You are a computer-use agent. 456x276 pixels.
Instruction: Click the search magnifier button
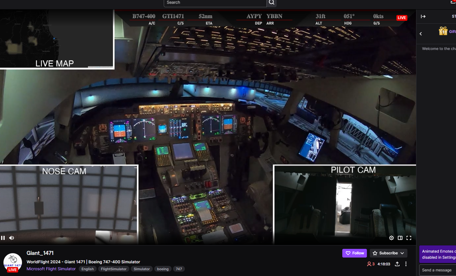pyautogui.click(x=271, y=3)
